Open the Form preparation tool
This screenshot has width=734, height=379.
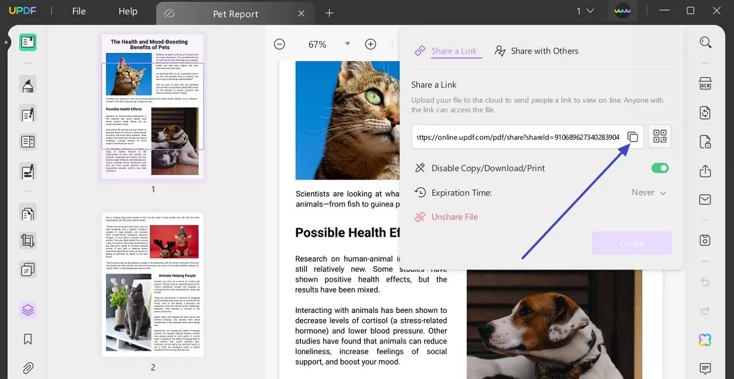[28, 141]
